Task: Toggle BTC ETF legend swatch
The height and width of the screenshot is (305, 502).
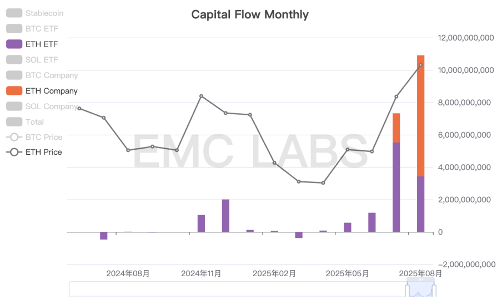Action: pyautogui.click(x=14, y=28)
